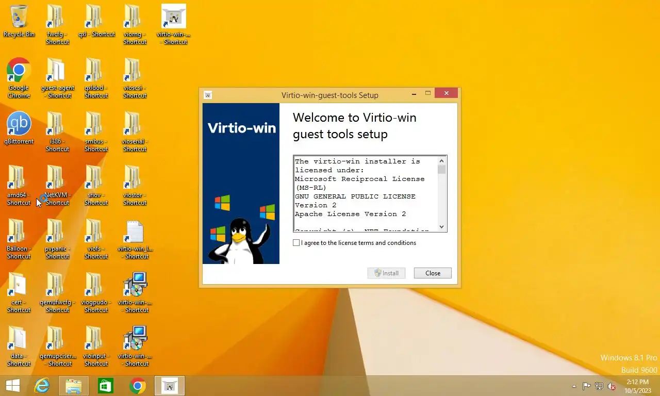
Task: Open the Action Center flag icon
Action: coord(586,386)
